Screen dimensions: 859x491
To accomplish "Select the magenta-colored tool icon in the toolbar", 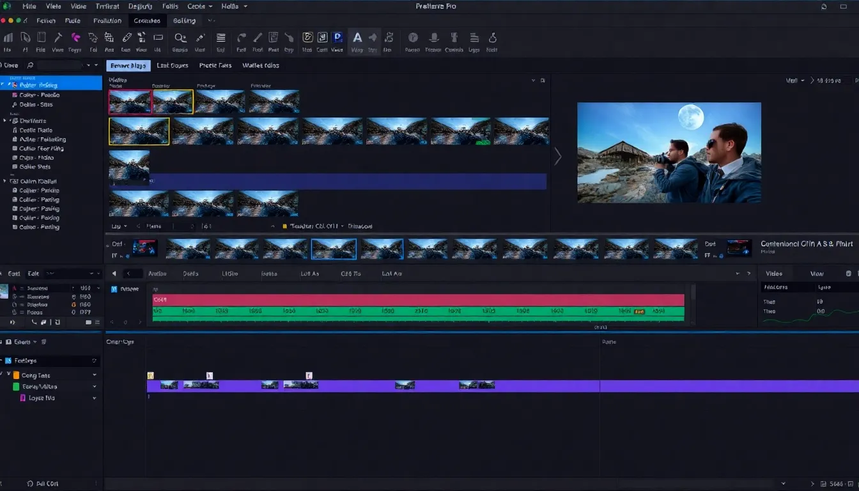I will click(75, 38).
